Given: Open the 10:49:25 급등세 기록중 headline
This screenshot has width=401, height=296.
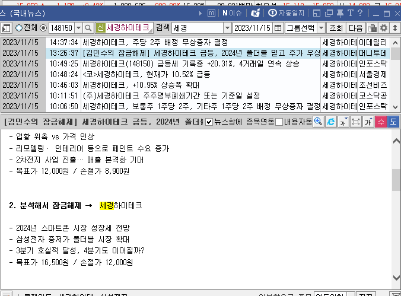Looking at the screenshot, I should click(190, 63).
